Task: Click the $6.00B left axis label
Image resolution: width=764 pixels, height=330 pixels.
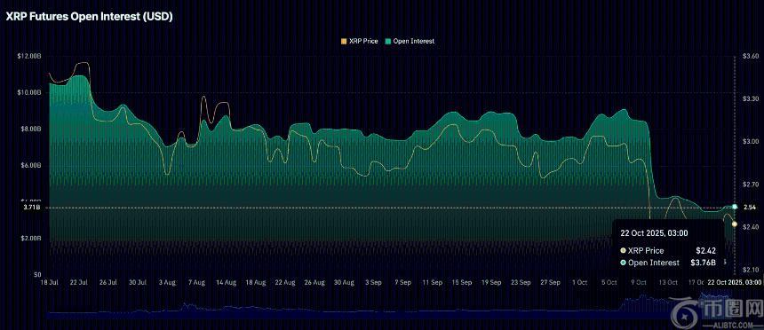Action: coord(31,166)
